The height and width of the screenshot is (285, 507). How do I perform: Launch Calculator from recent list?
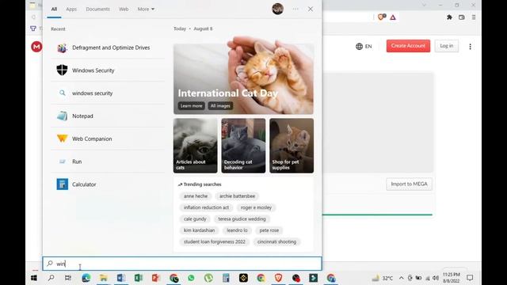point(109,184)
